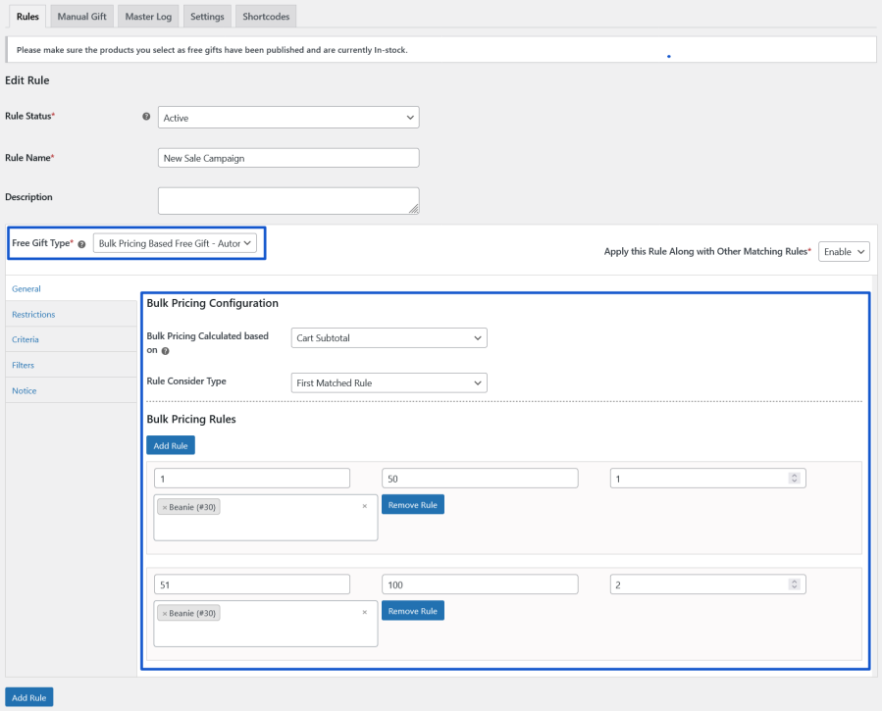Open the Master Log tab
882x711 pixels.
pos(147,17)
